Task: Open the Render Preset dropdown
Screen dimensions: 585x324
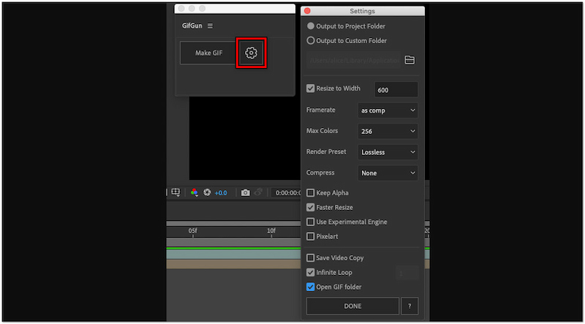Action: pyautogui.click(x=388, y=152)
